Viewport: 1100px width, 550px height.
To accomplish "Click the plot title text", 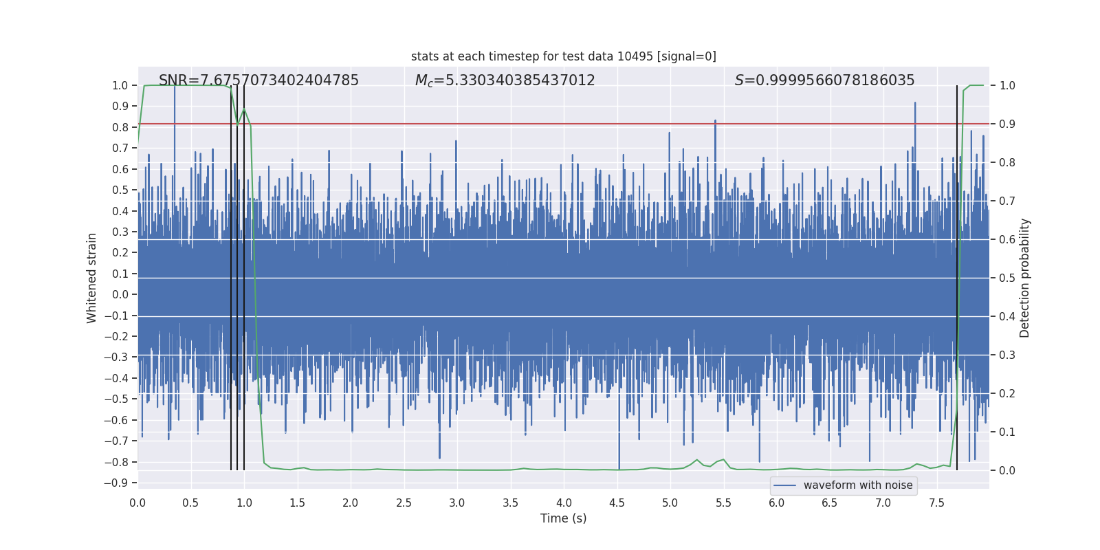I will 564,56.
